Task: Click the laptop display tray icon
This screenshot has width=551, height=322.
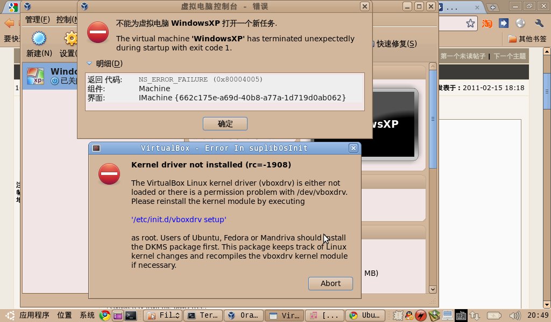Action: [x=447, y=316]
